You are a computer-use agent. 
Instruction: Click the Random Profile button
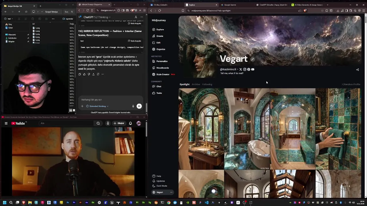tap(351, 84)
